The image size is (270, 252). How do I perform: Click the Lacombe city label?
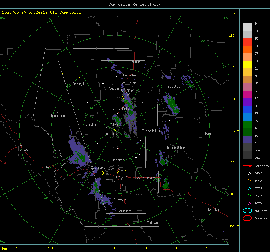pyautogui.click(x=129, y=75)
